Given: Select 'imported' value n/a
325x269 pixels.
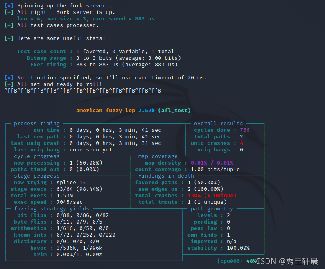Looking at the screenshot, I should pyautogui.click(x=232, y=242).
